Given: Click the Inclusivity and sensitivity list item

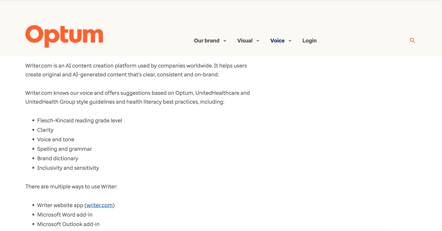Looking at the screenshot, I should [68, 168].
